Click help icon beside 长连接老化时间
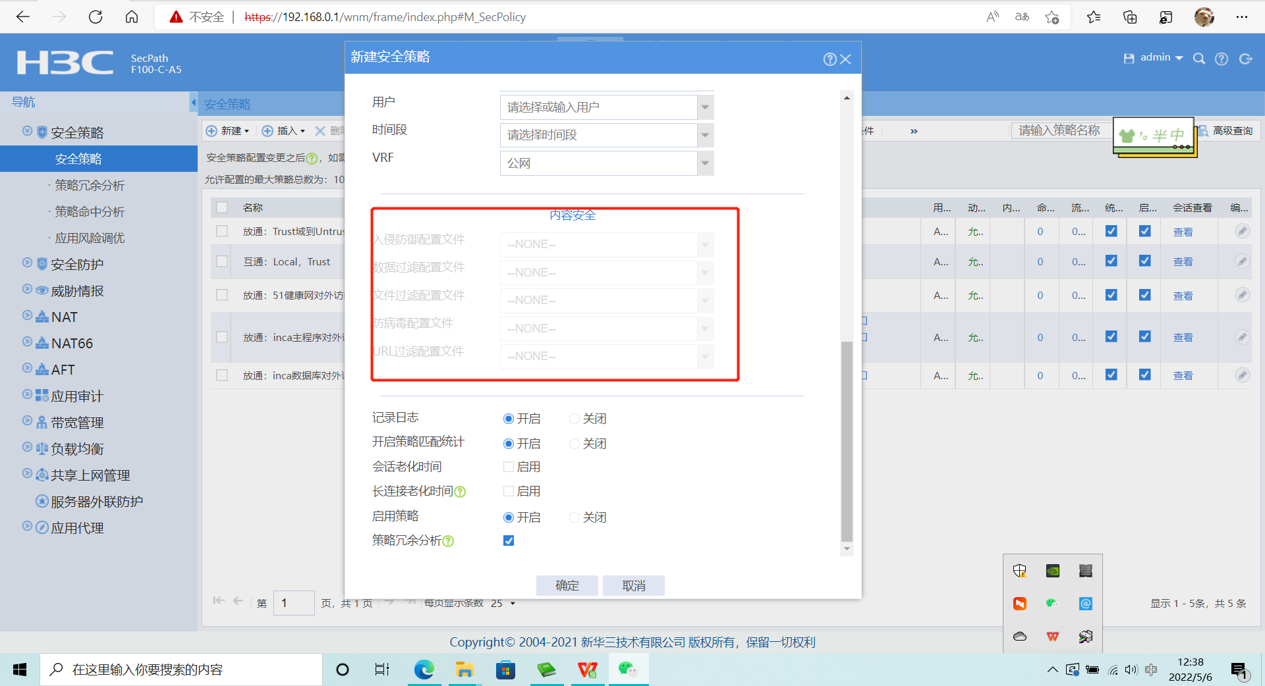Screen dimensions: 1265x686 [x=461, y=492]
